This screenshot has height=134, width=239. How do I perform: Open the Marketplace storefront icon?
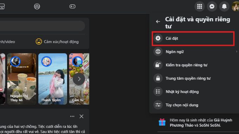click(x=2, y=6)
